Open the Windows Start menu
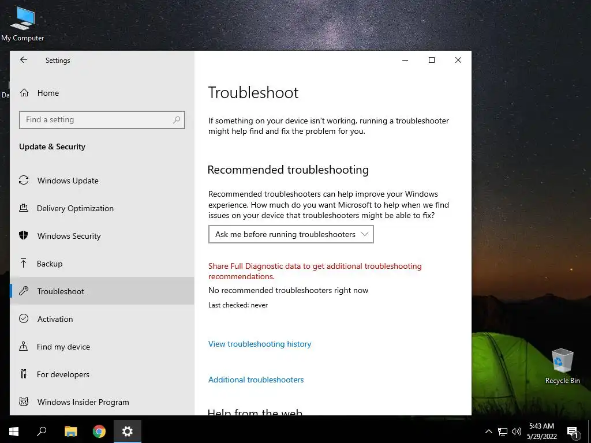591x443 pixels. [x=14, y=431]
